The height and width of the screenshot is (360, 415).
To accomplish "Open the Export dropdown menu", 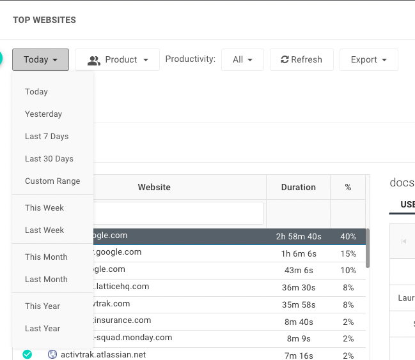I will pyautogui.click(x=368, y=60).
